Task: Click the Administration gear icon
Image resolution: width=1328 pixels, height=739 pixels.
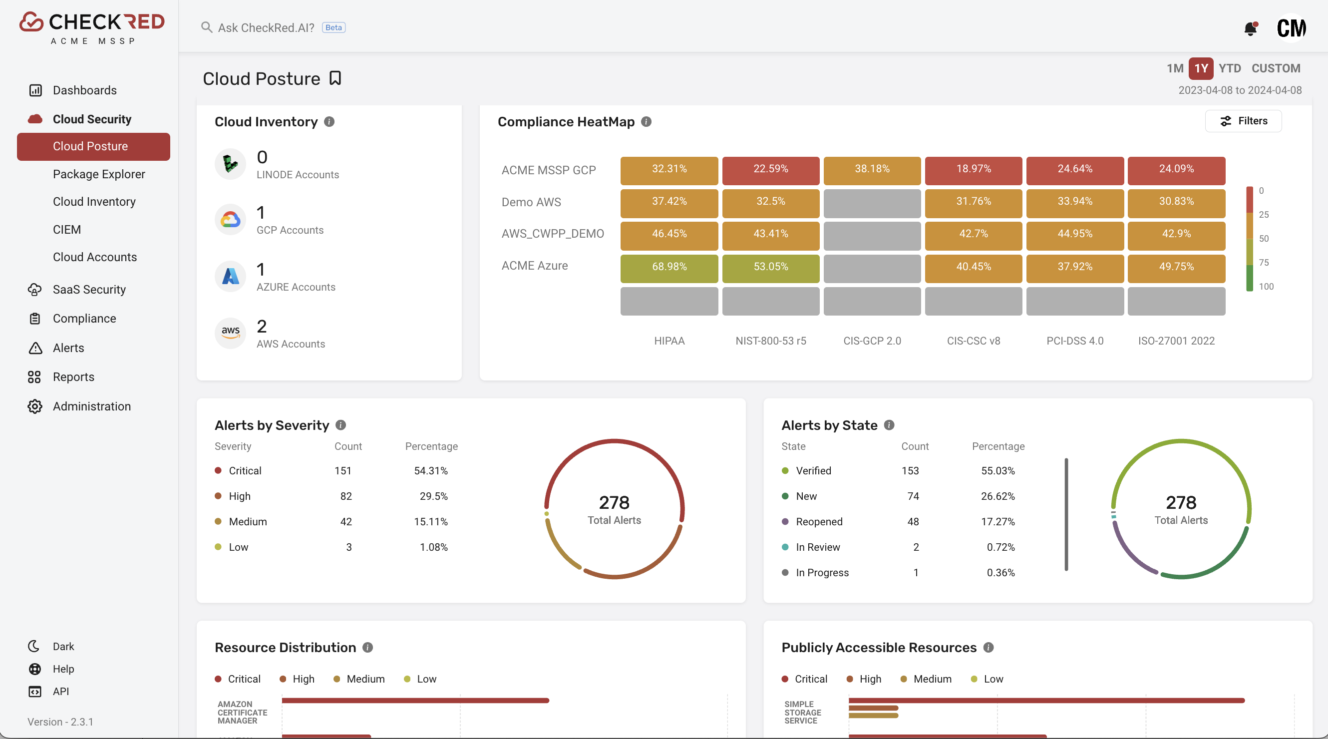Action: pos(35,406)
